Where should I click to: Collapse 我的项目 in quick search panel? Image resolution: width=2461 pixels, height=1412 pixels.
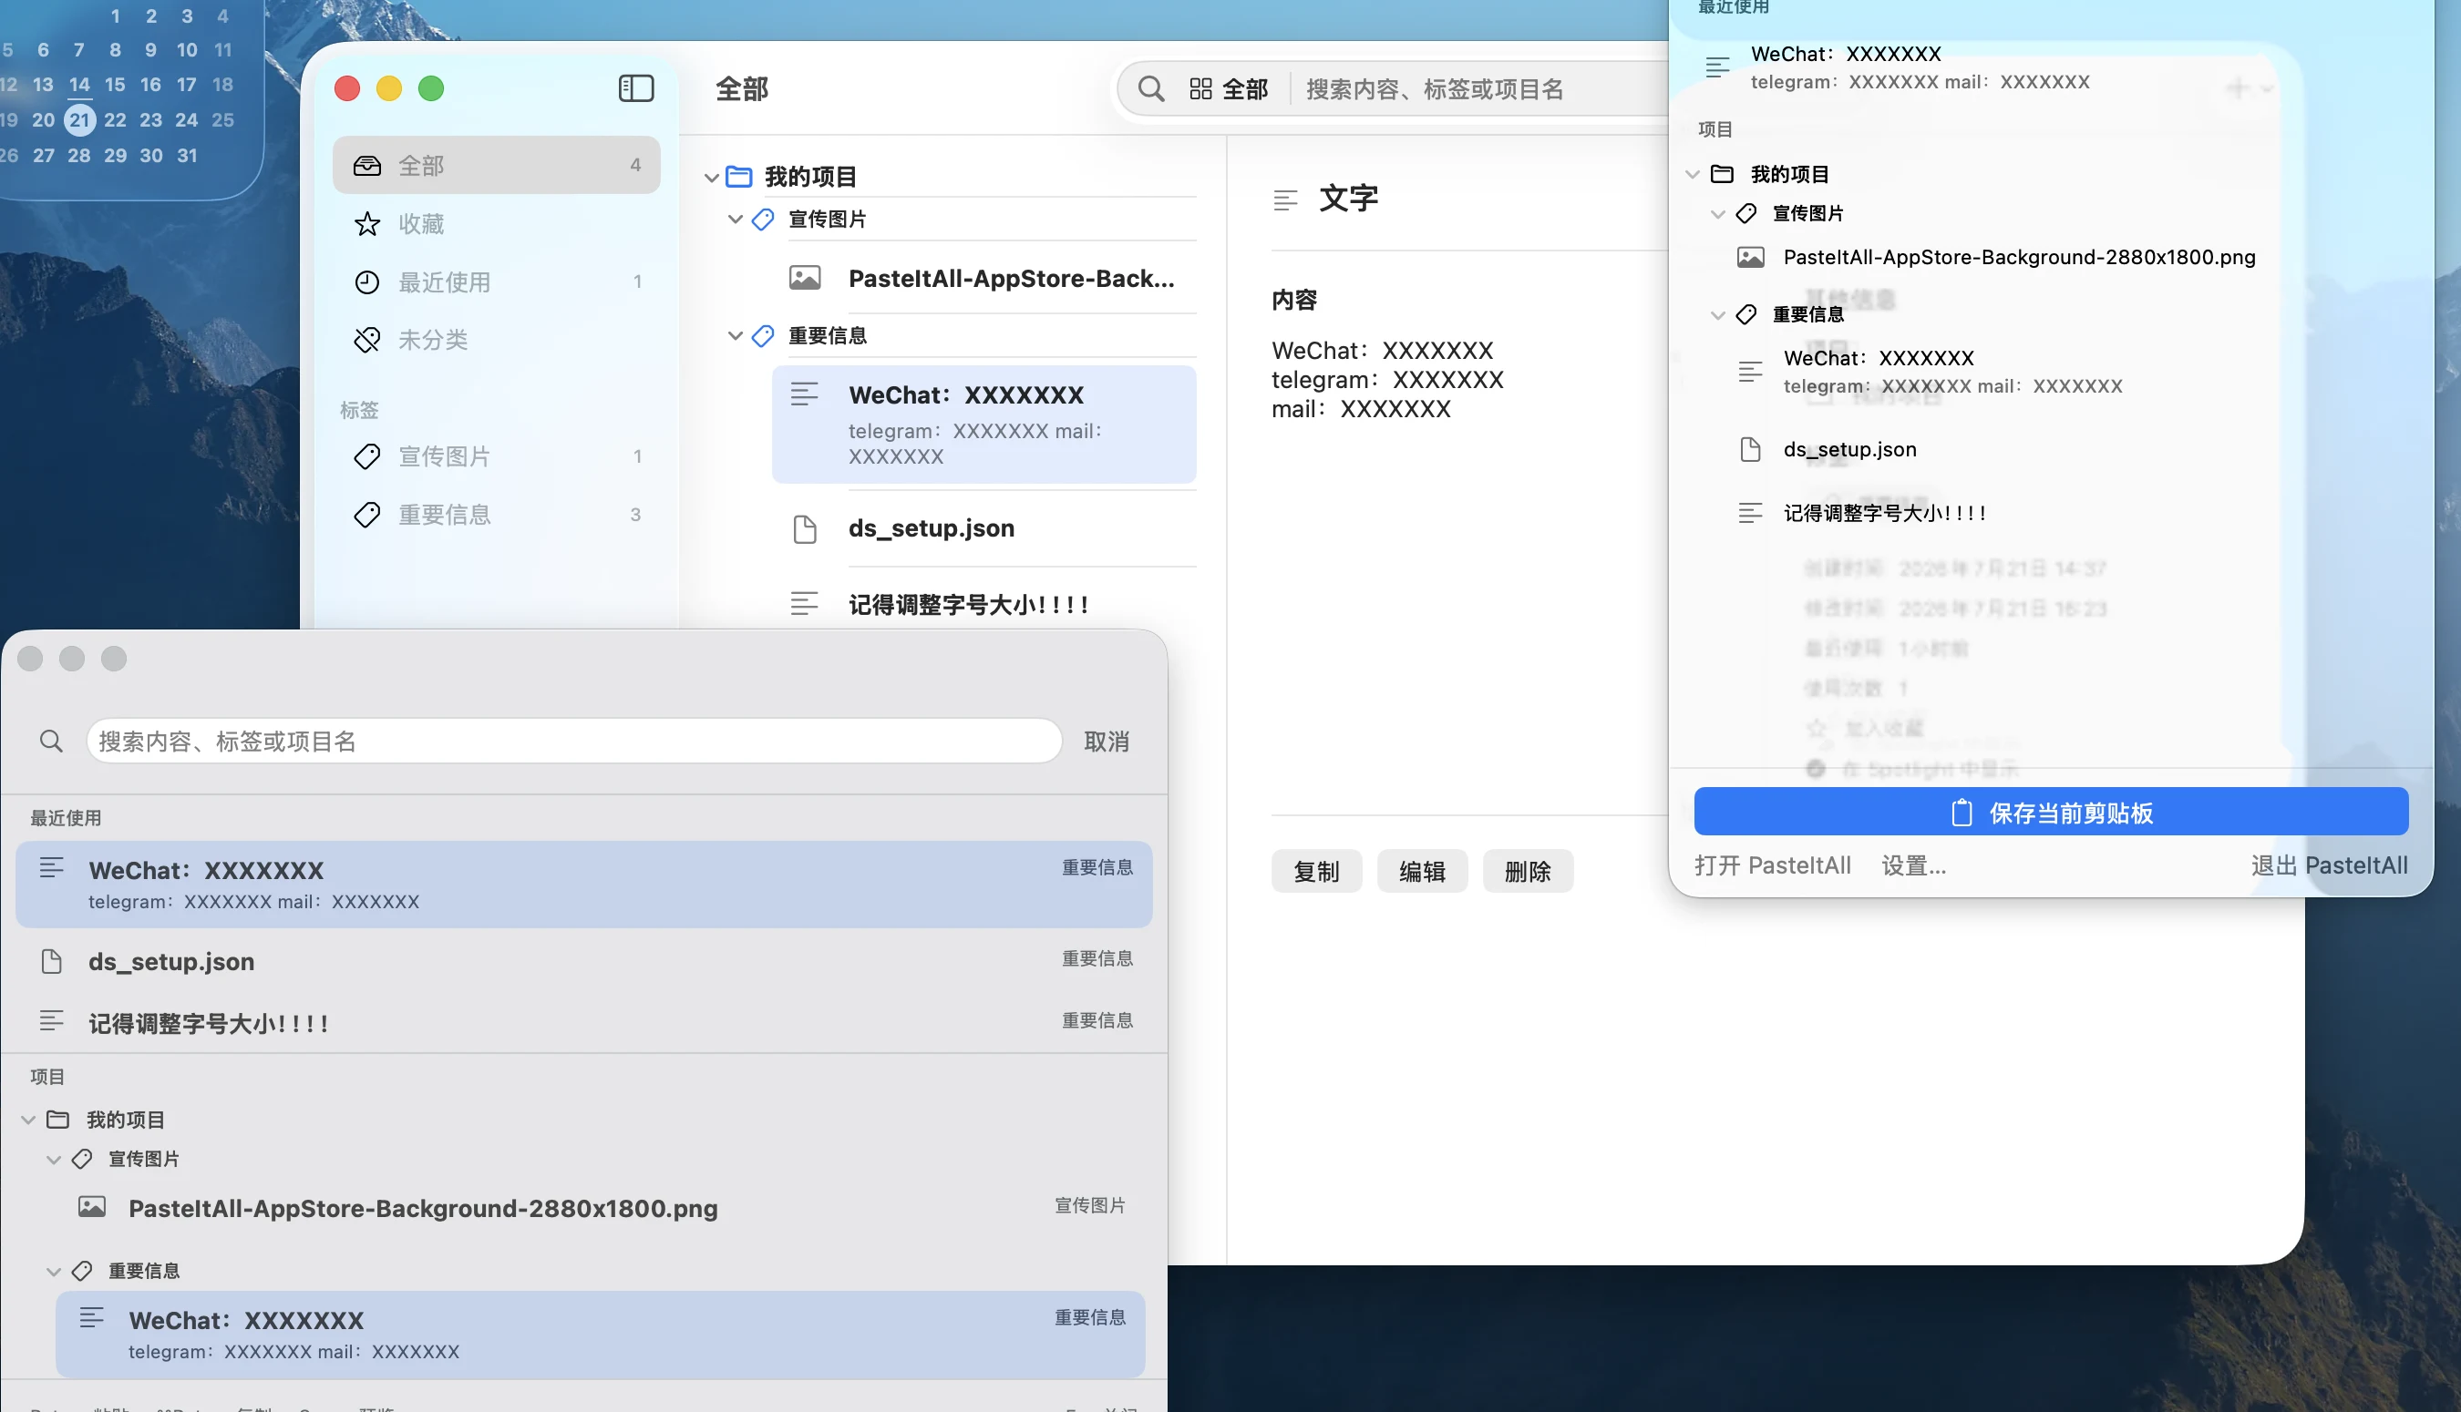coord(28,1120)
